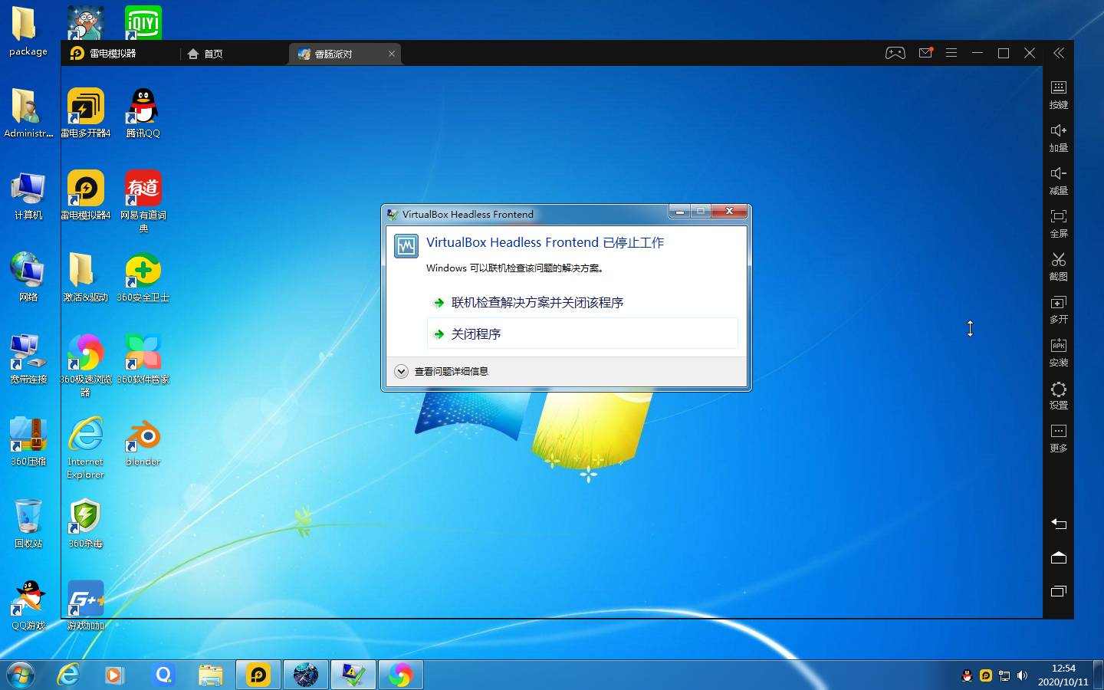Open the Windows Start menu orb

click(x=21, y=675)
